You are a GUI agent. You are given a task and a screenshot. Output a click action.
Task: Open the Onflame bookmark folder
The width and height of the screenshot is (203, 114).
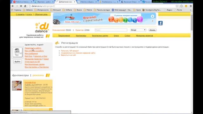[67, 10]
